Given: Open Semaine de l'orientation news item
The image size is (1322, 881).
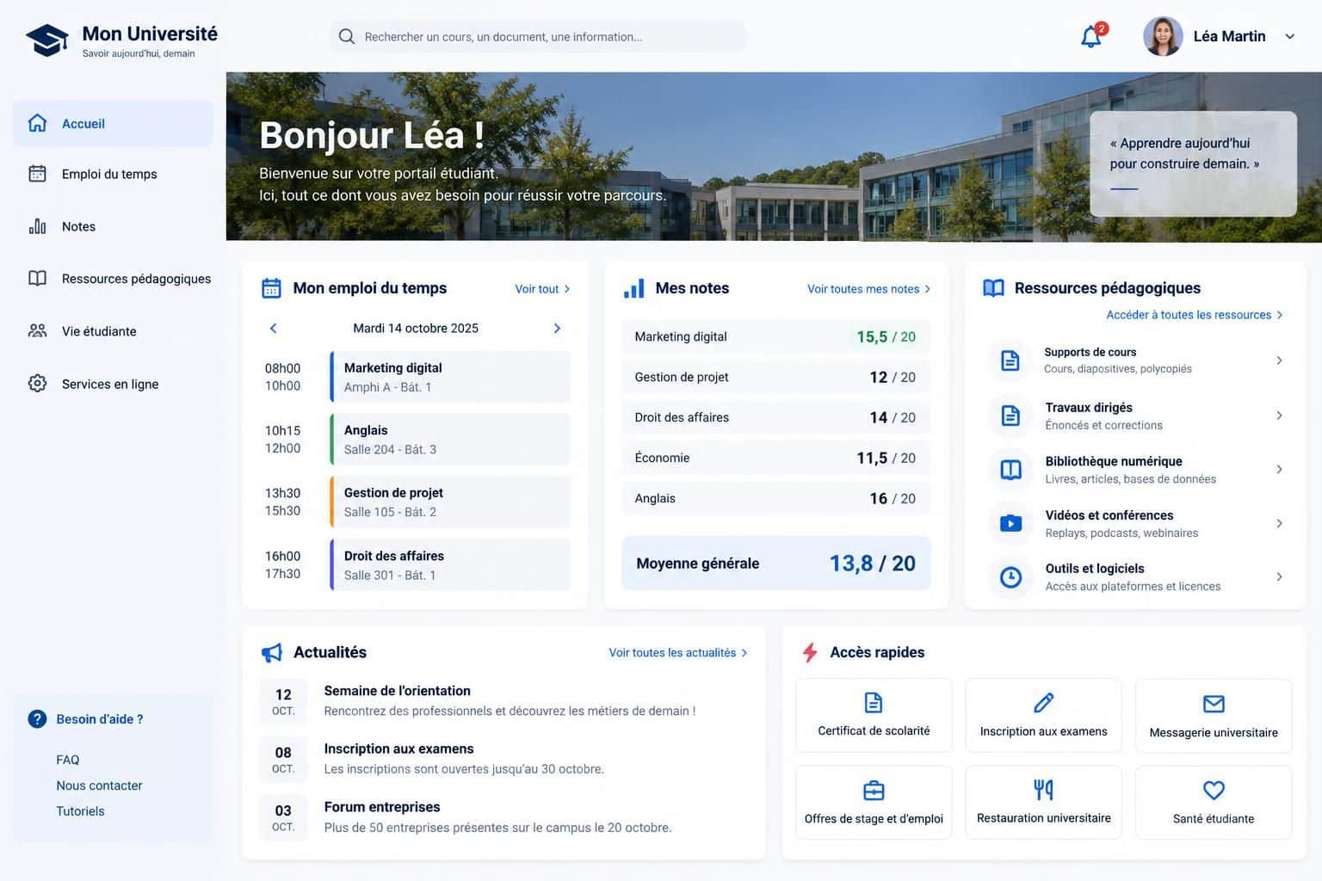Looking at the screenshot, I should click(x=503, y=700).
